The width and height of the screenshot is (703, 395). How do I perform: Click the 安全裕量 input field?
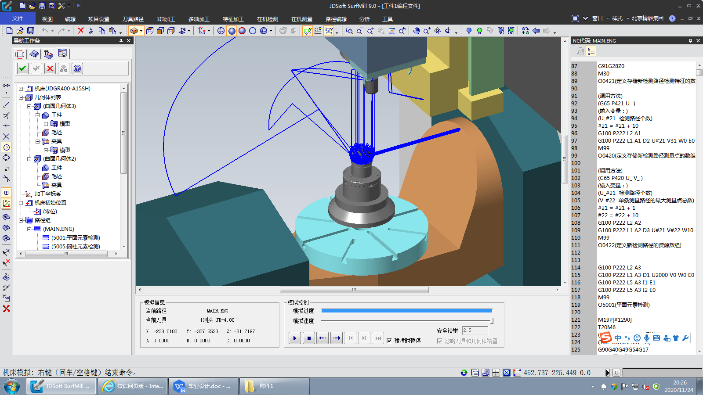(x=475, y=330)
